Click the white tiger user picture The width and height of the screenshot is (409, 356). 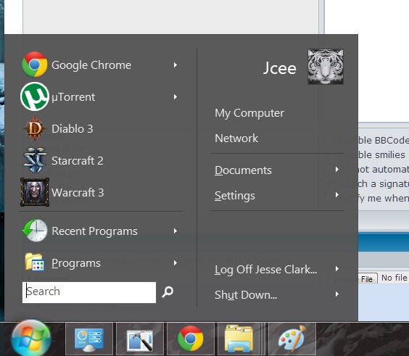point(326,67)
